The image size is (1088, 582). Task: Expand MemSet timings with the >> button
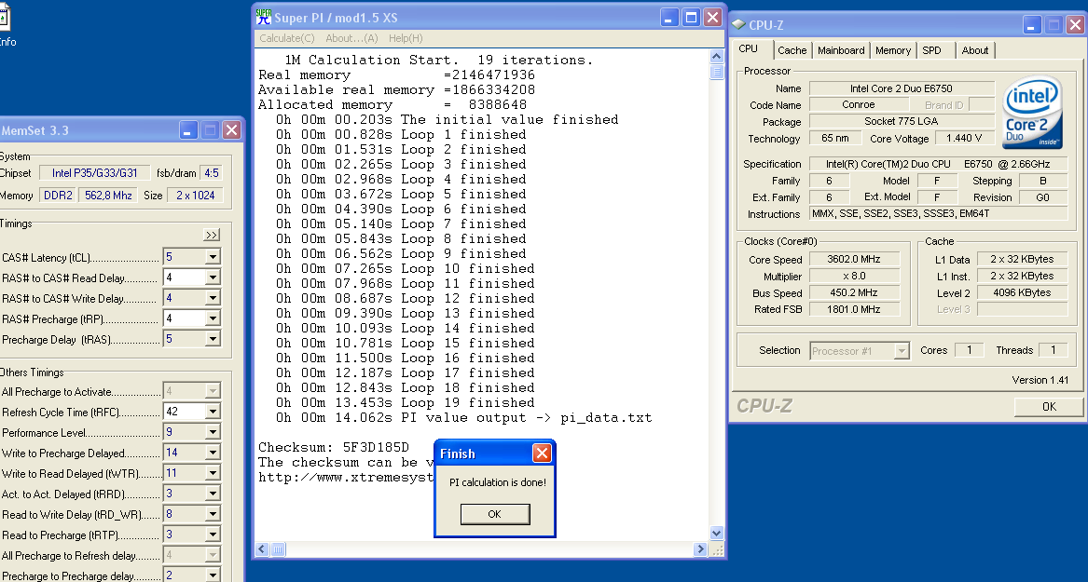pos(212,235)
